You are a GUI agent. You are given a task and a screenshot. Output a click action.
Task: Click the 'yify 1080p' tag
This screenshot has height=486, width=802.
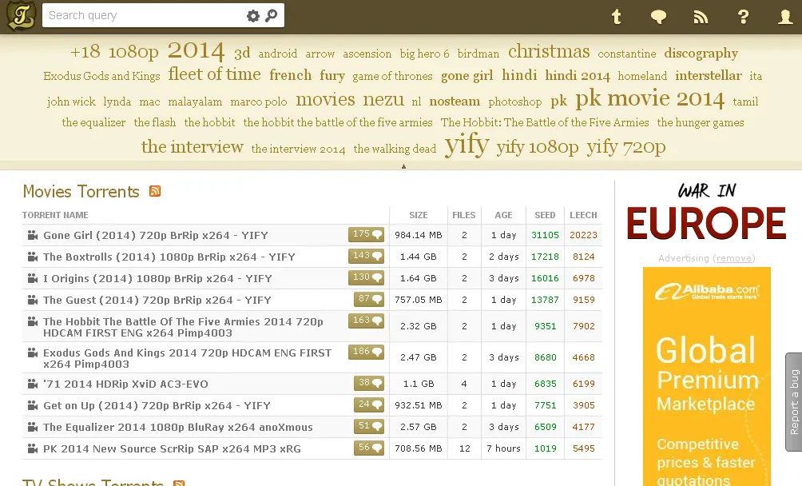[x=537, y=147]
